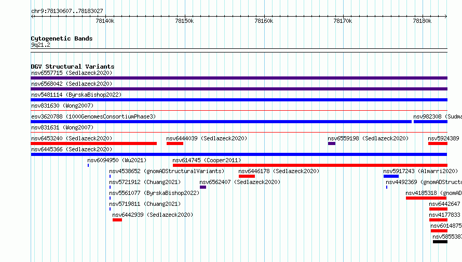Select the red bar under nsv5924389
The height and width of the screenshot is (262, 462).
point(438,143)
